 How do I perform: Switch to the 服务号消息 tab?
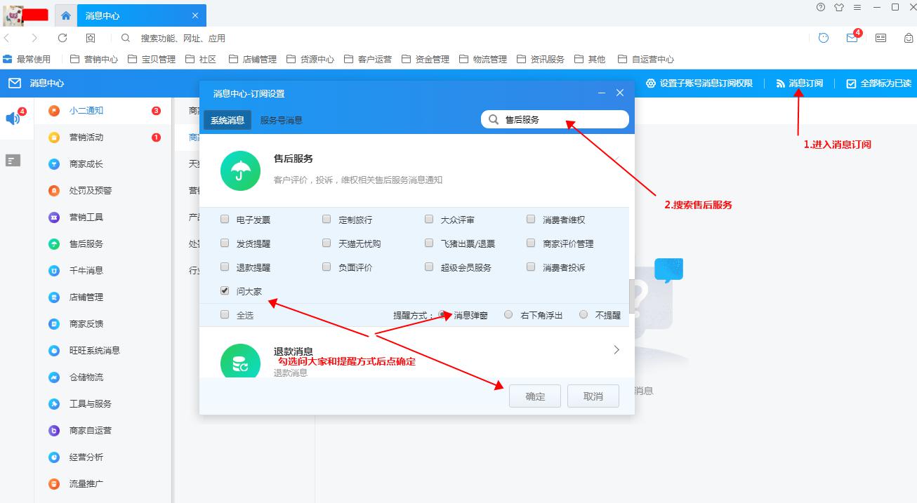(282, 120)
